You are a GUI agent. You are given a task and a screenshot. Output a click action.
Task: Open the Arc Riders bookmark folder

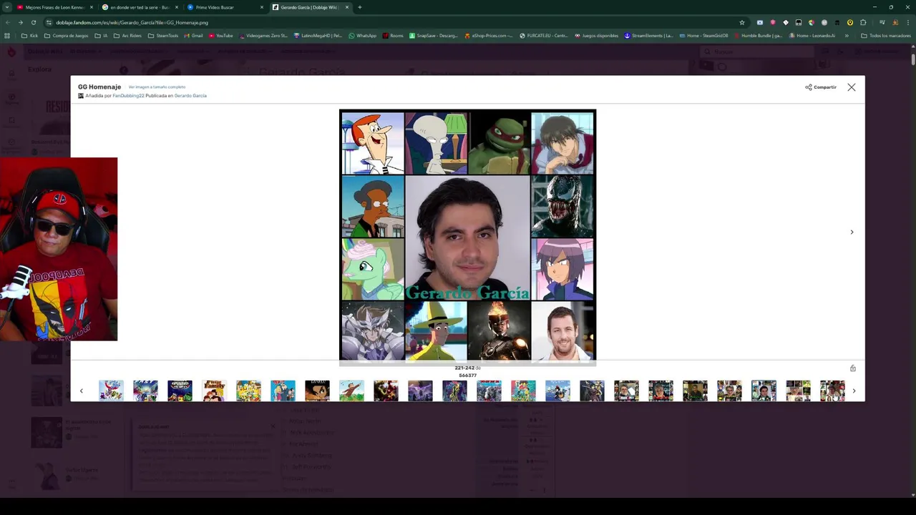pyautogui.click(x=127, y=36)
